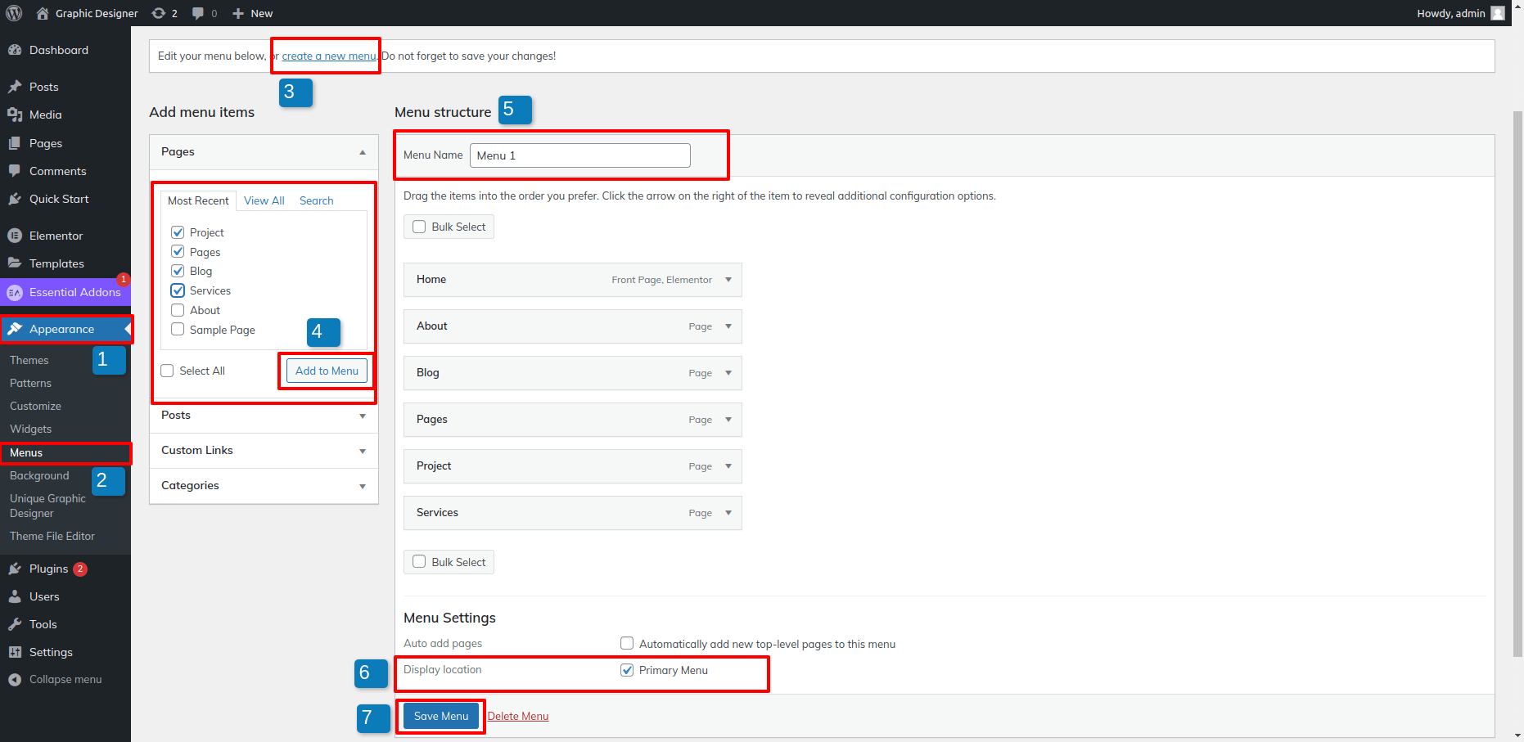This screenshot has height=742, width=1524.
Task: Click the Save Menu button
Action: point(440,716)
